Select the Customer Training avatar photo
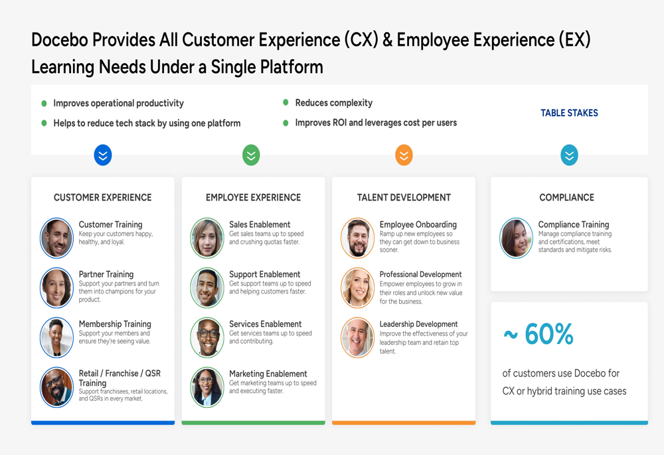This screenshot has width=664, height=455. [56, 238]
